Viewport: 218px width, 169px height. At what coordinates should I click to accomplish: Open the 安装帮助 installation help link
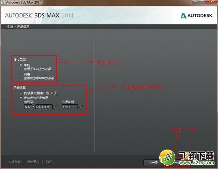point(14,162)
